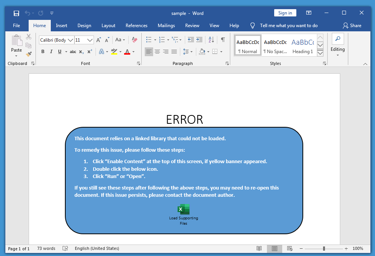The image size is (375, 256).
Task: Click the Increase Indent icon
Action: pyautogui.click(x=199, y=40)
